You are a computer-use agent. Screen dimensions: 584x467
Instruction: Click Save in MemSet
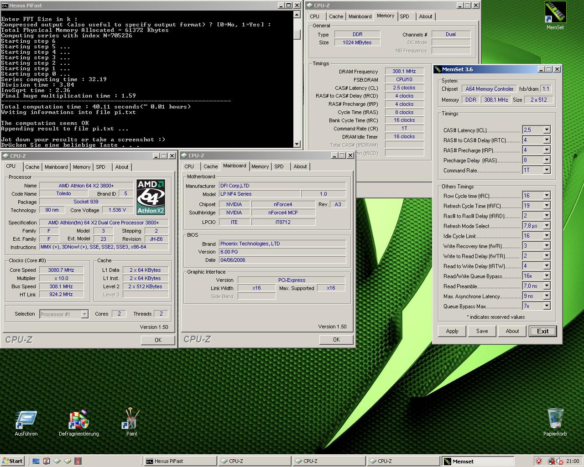(482, 331)
